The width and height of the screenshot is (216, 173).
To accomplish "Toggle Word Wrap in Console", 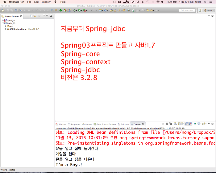I will coord(183,124).
